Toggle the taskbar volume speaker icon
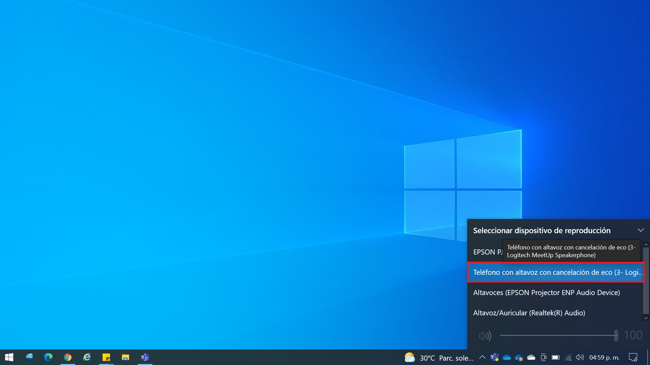This screenshot has height=365, width=650. 580,357
